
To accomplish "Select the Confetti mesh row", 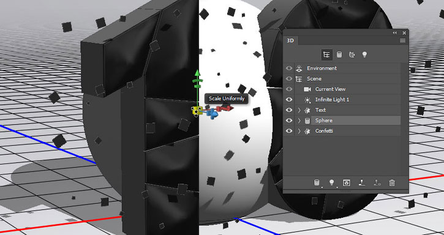I will [348, 131].
